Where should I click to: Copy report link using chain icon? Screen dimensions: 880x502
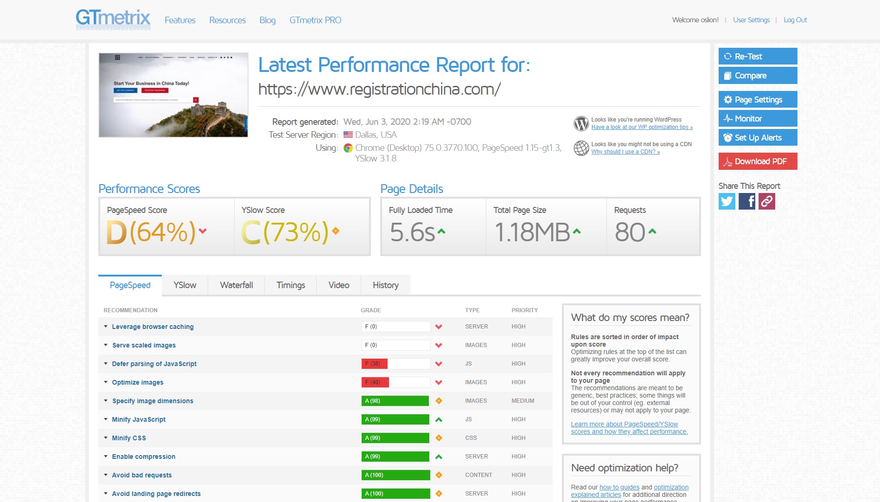click(767, 201)
